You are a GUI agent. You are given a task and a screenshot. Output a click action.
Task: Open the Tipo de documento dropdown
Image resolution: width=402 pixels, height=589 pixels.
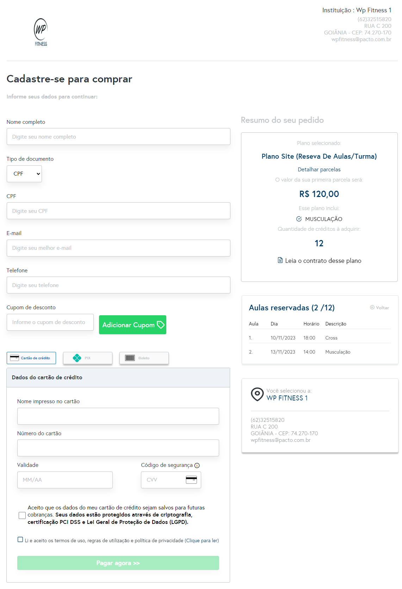[x=24, y=174]
